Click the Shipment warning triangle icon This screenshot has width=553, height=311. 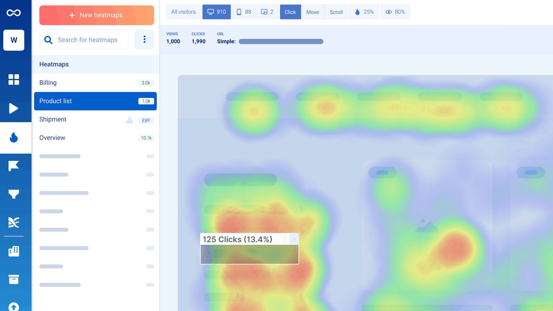tap(130, 120)
